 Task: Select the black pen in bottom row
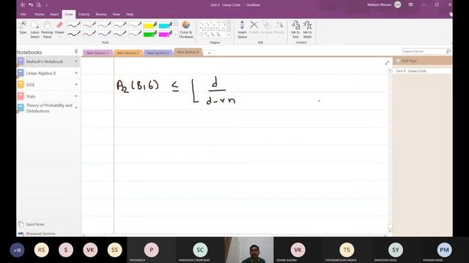pos(73,34)
